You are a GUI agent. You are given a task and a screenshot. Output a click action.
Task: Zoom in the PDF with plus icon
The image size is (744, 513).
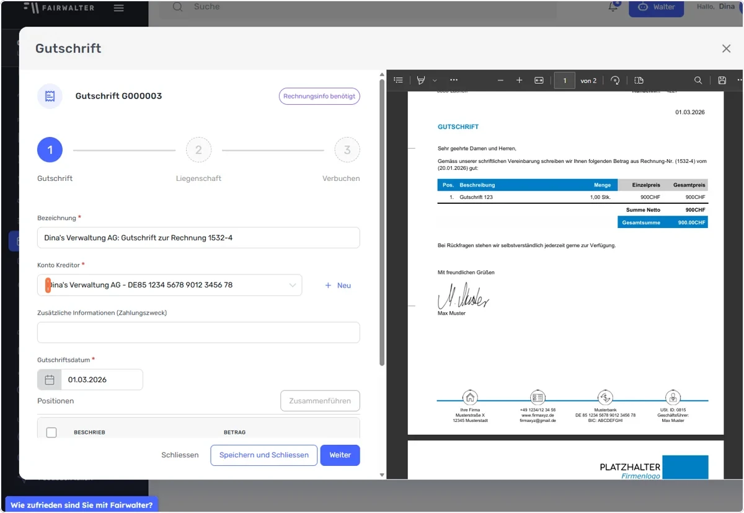click(520, 81)
